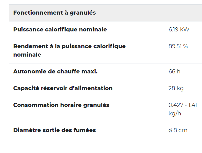Viewport: 202px width, 153px height.
Task: Click the 'kW' unit in the power row
Action: pyautogui.click(x=185, y=30)
